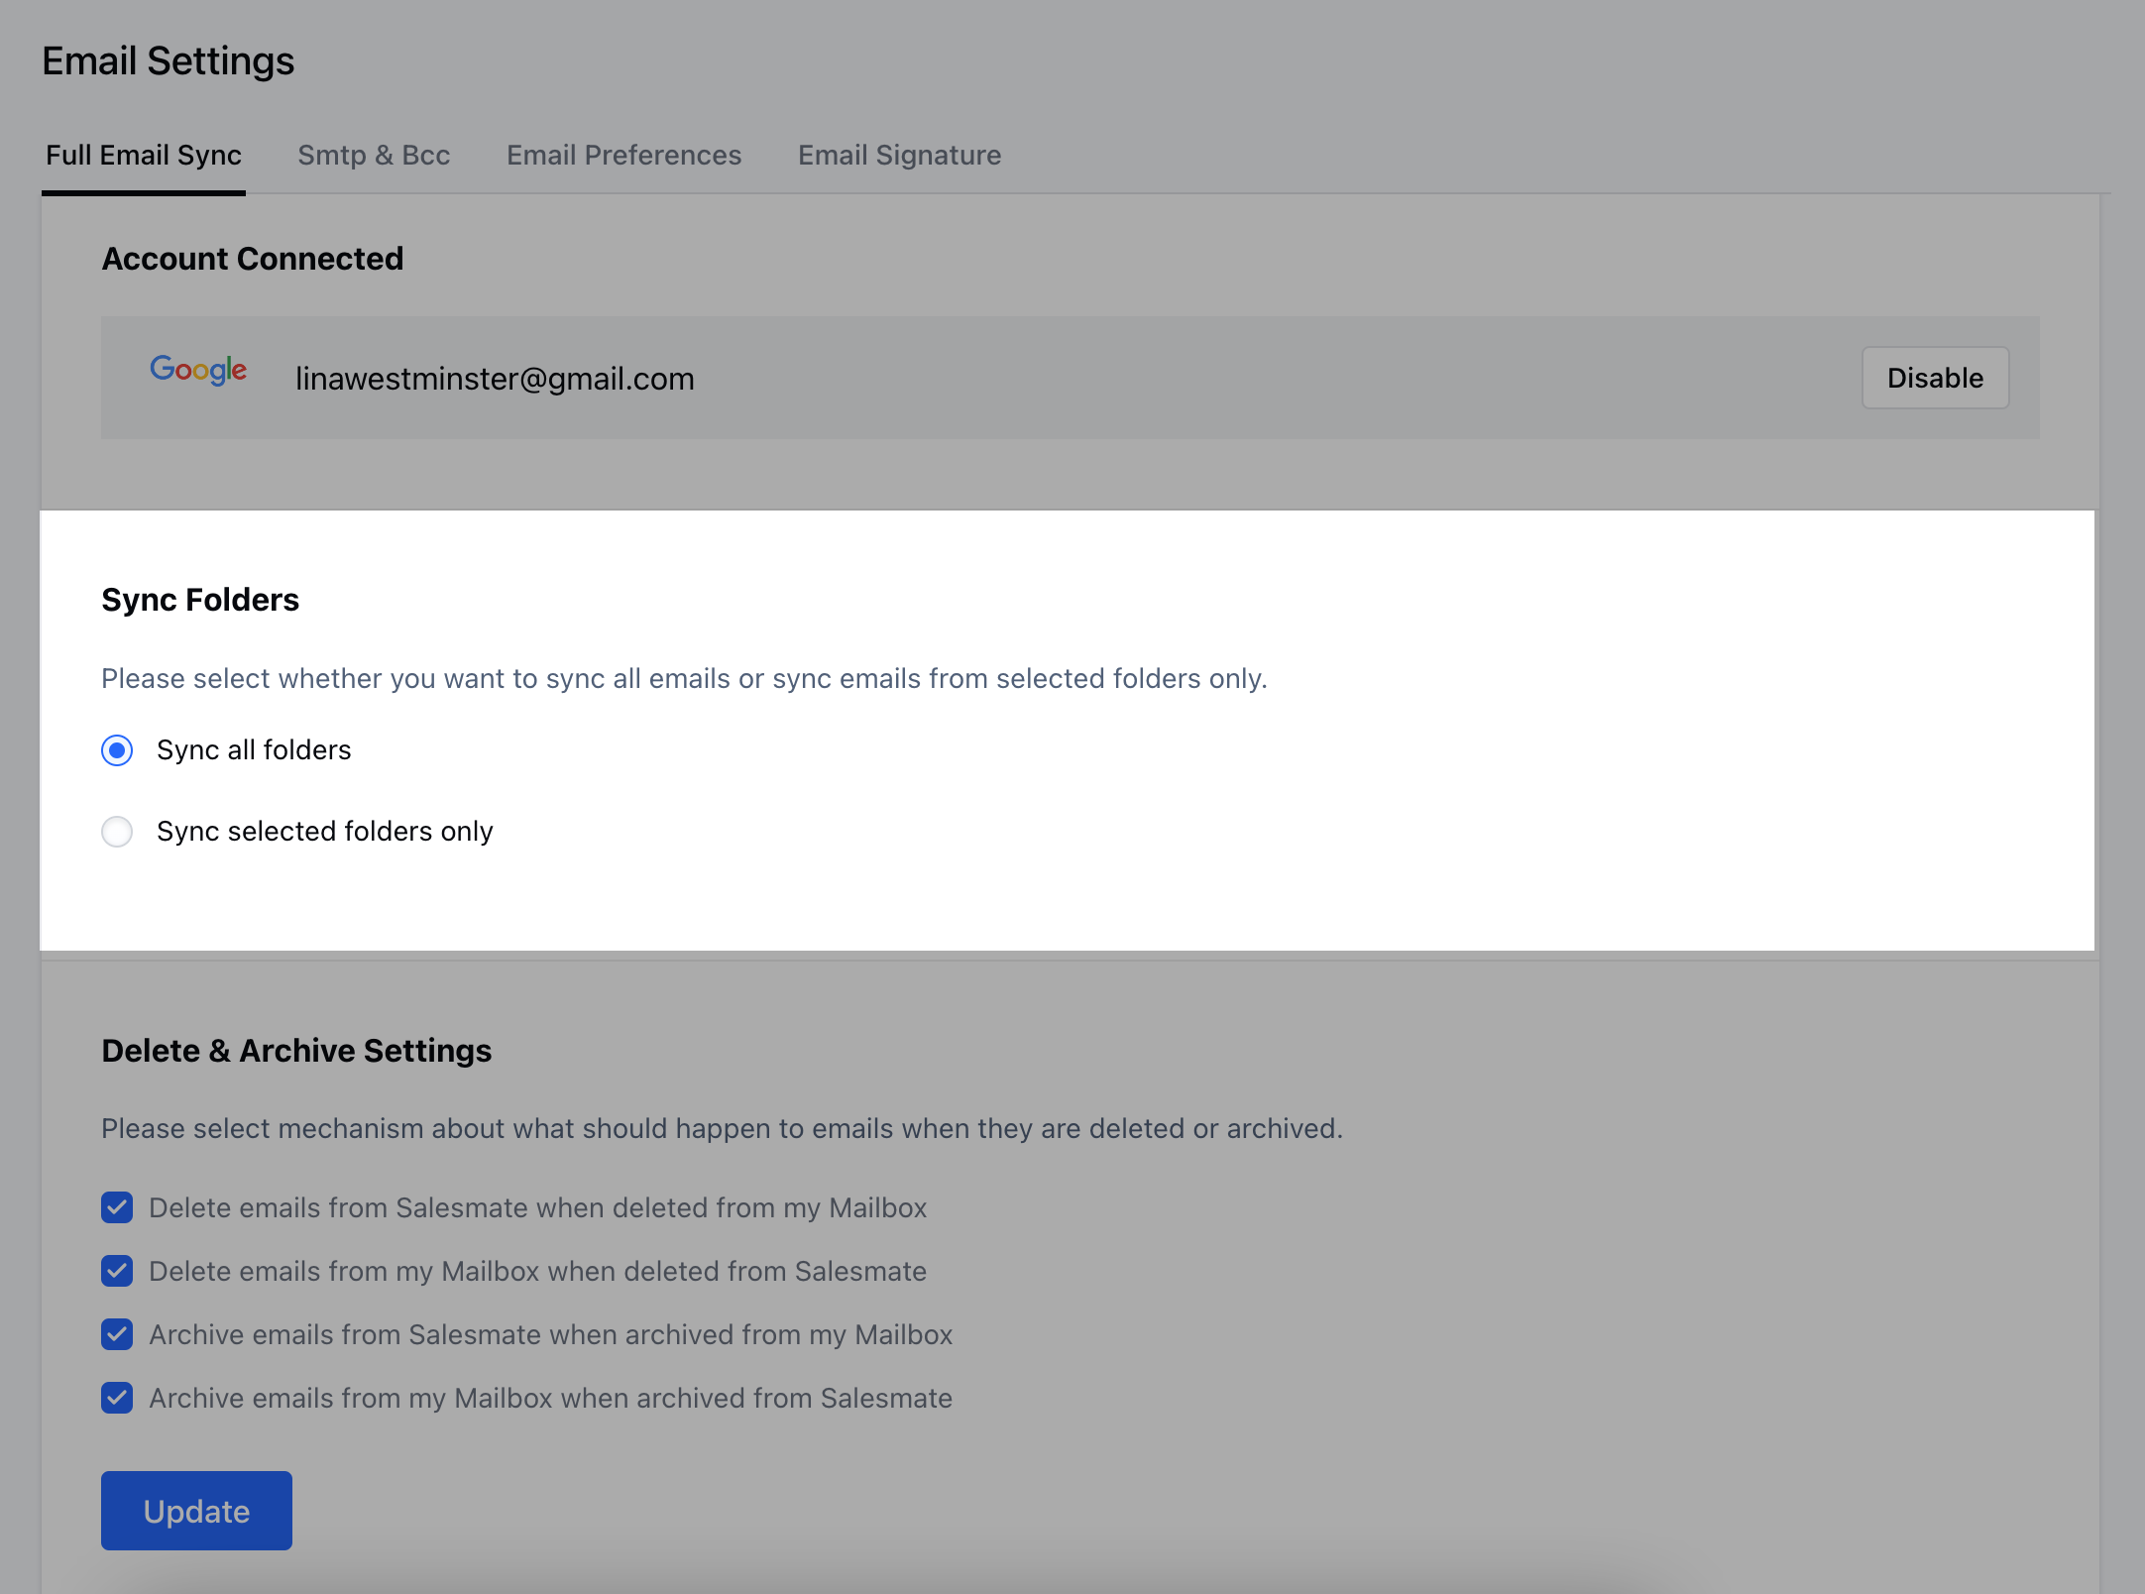Click the Update button
Viewport: 2145px width, 1594px height.
point(196,1511)
